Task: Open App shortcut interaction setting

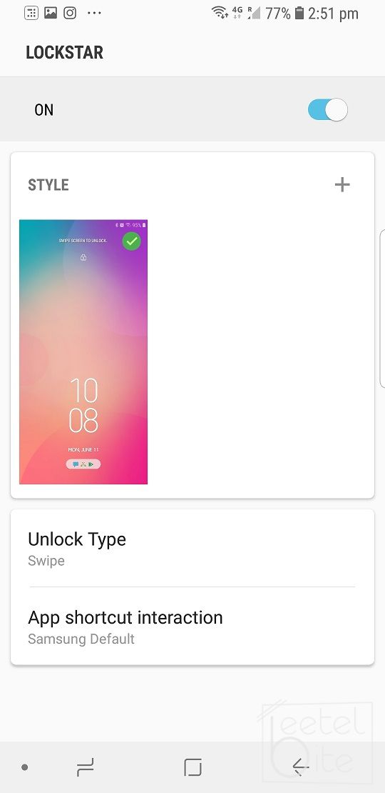Action: (192, 626)
